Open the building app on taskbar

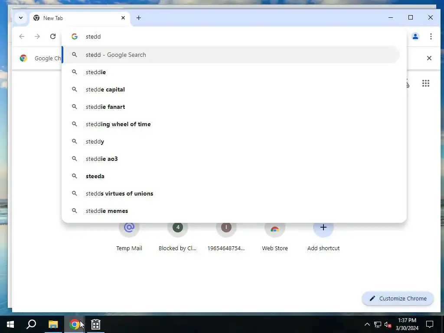tap(96, 324)
